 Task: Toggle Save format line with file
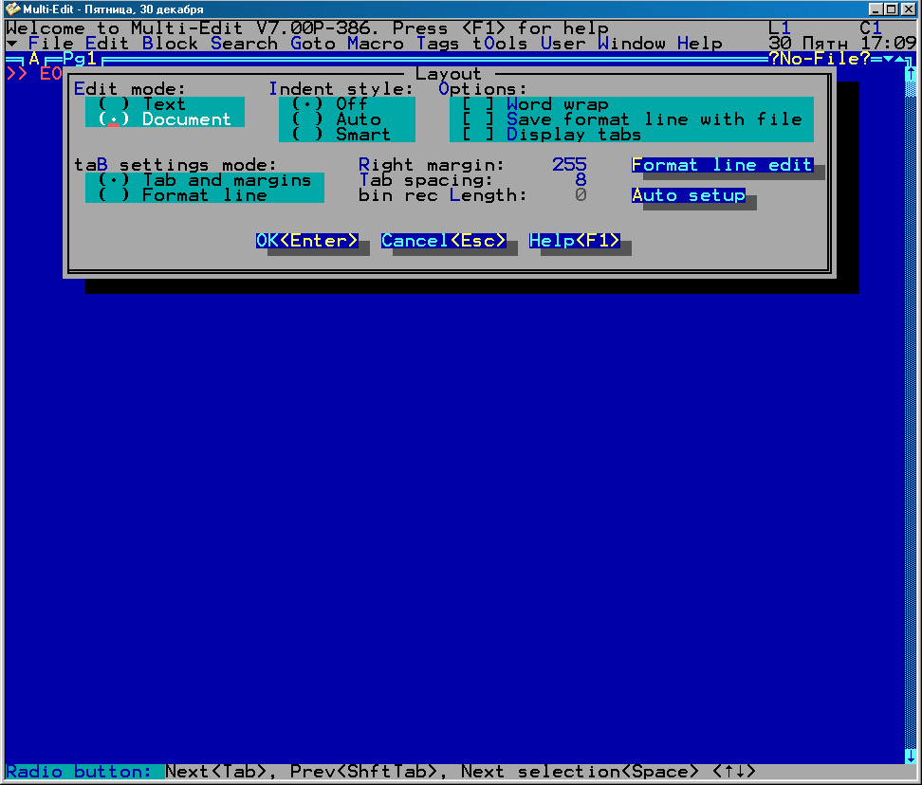(x=632, y=119)
